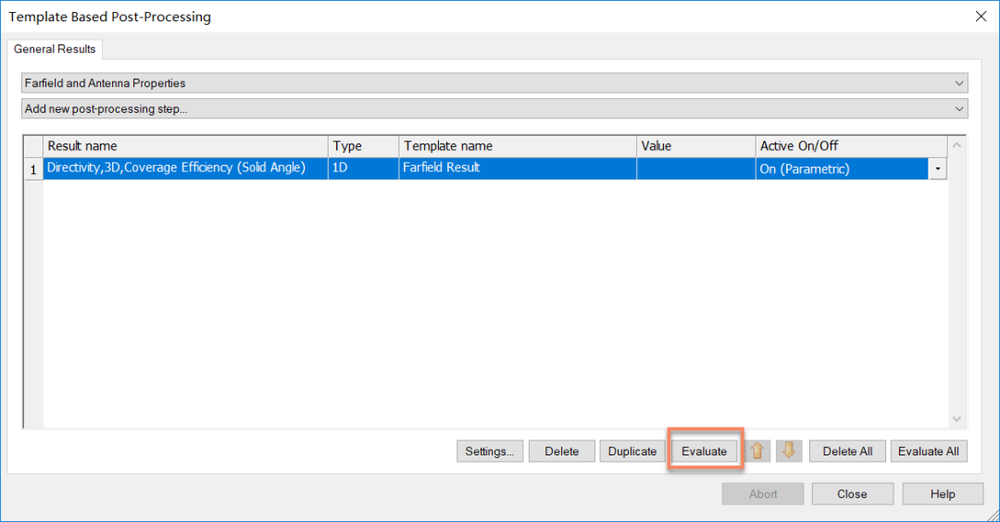Click the 1D type cell
The height and width of the screenshot is (522, 1000).
pos(364,168)
